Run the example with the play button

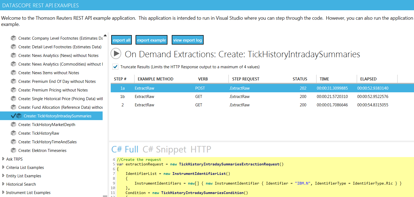(116, 54)
